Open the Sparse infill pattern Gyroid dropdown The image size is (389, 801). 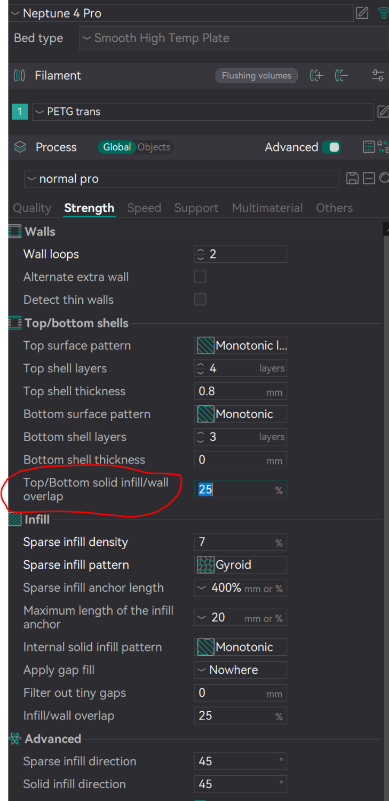click(x=241, y=565)
